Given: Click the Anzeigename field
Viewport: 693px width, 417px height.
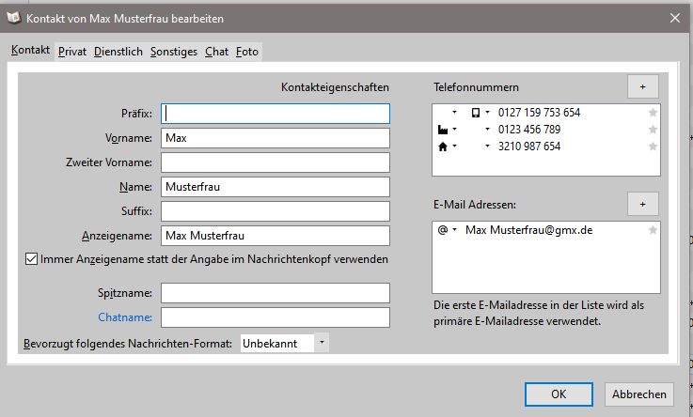Looking at the screenshot, I should 276,236.
